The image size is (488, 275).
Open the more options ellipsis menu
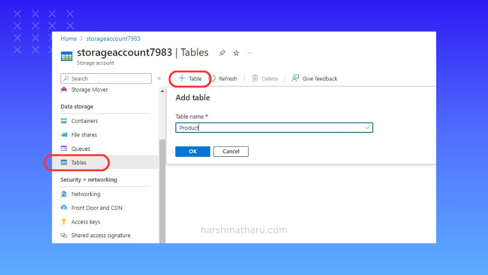pyautogui.click(x=250, y=53)
